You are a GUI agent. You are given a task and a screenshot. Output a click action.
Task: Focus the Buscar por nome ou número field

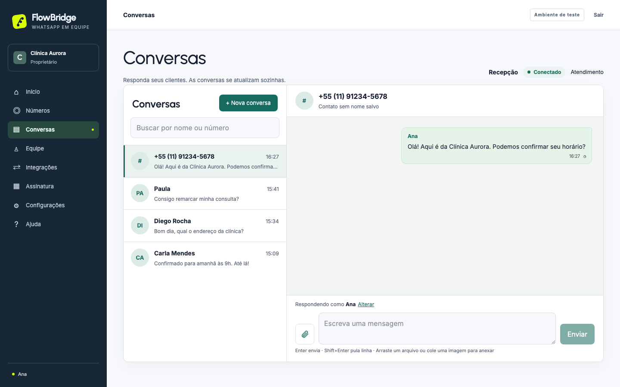[205, 128]
